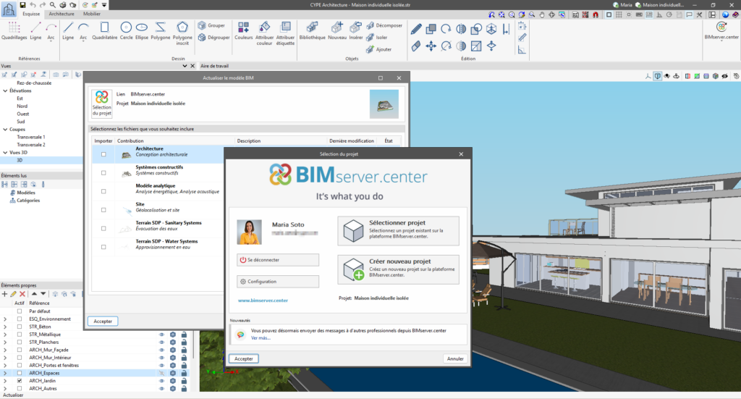Toggle the lock of ARCH_Autres layer

[x=184, y=389]
